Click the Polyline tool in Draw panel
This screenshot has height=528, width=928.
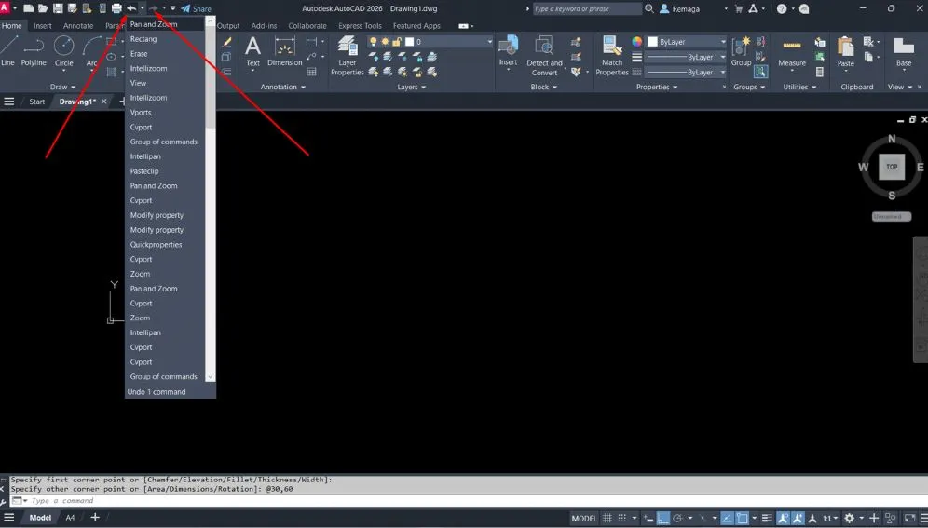click(34, 50)
